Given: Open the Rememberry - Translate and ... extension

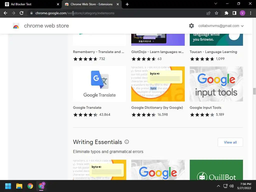Looking at the screenshot, I should click(98, 52).
